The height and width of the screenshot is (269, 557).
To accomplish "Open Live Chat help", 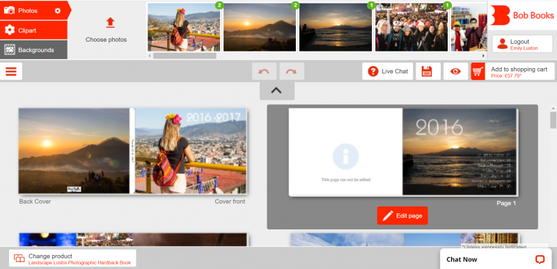I will [388, 71].
